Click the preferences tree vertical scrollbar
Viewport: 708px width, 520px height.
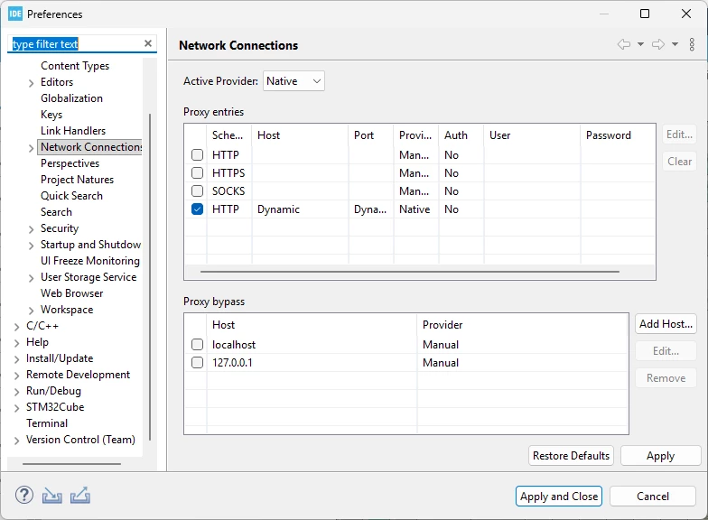click(x=150, y=276)
